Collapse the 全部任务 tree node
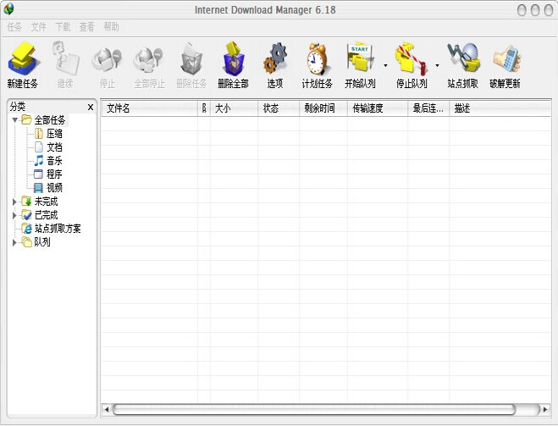This screenshot has width=558, height=426. [x=15, y=120]
